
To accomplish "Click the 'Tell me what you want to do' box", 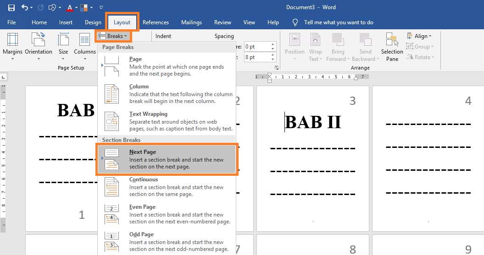I will pyautogui.click(x=339, y=22).
